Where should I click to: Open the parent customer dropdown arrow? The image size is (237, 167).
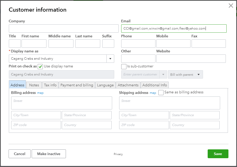pyautogui.click(x=163, y=74)
